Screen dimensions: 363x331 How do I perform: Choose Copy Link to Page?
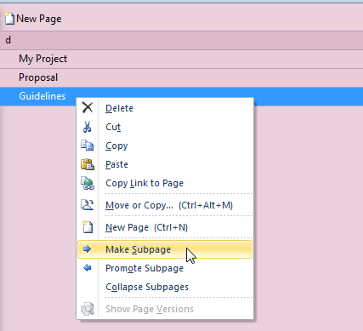point(165,183)
